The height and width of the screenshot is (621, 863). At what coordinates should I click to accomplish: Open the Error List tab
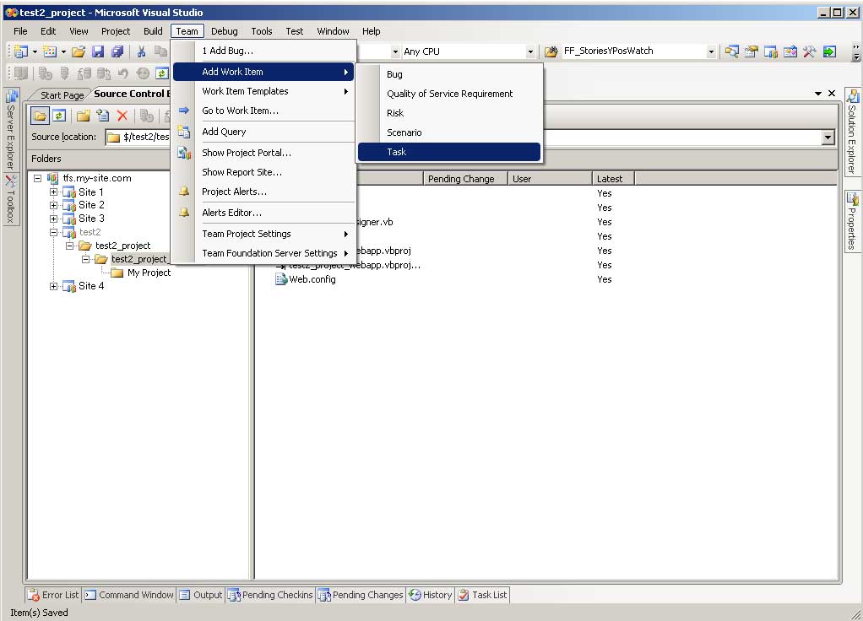(54, 595)
